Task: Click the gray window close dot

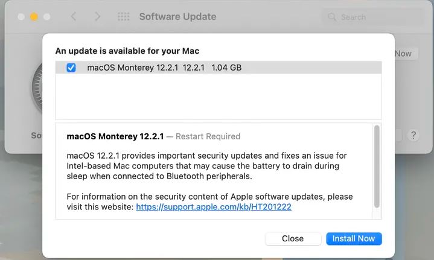Action: pos(21,17)
